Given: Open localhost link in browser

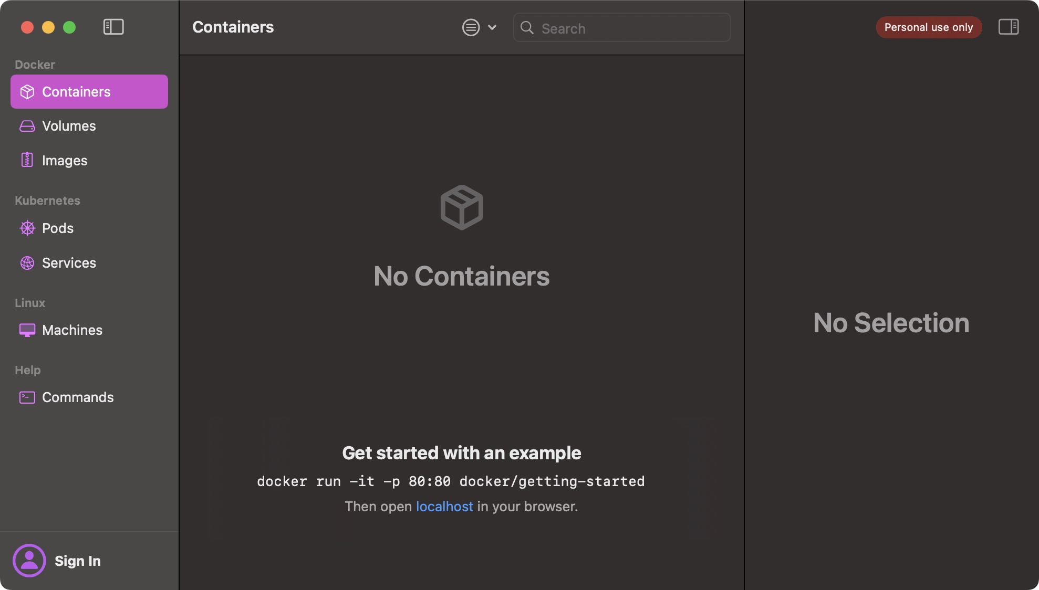Looking at the screenshot, I should [x=444, y=507].
